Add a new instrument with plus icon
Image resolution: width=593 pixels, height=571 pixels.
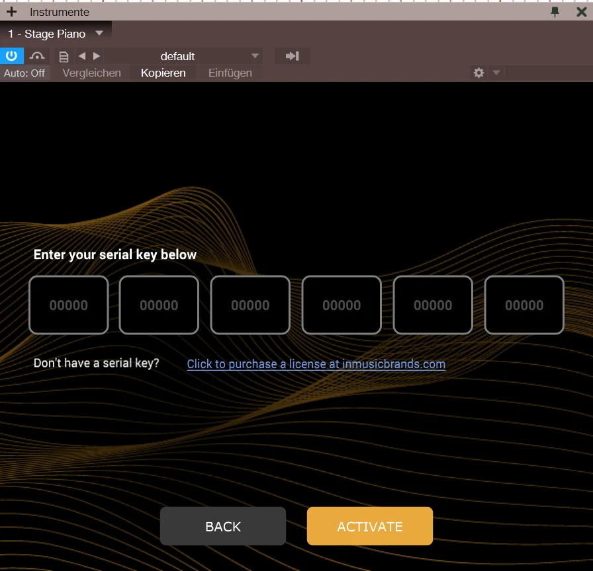pos(11,12)
